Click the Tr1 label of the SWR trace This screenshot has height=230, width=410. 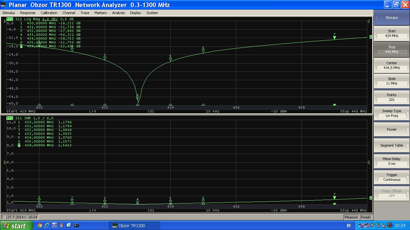[x=10, y=118]
